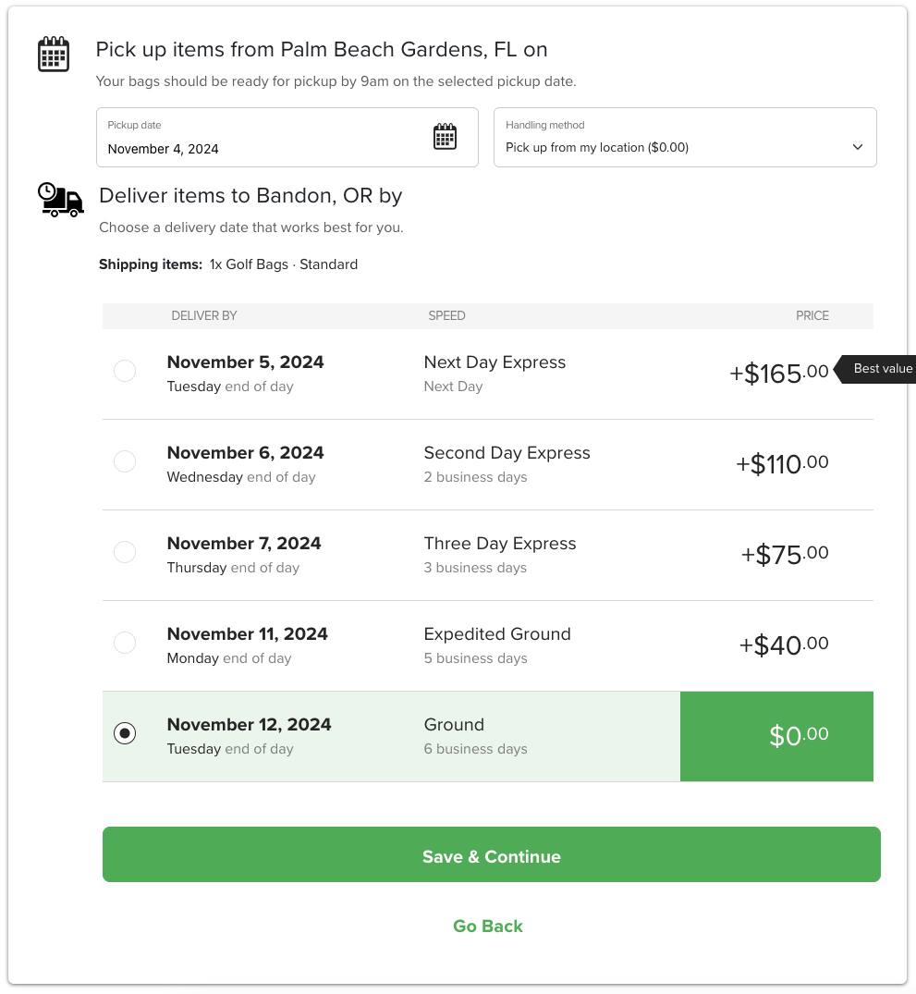Click the PRICE column header
This screenshot has width=916, height=994.
coord(812,315)
